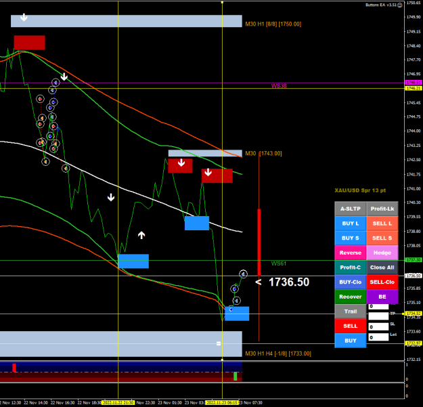Click the WS38 line label
Viewport: 423px width, 407px height.
click(x=279, y=86)
